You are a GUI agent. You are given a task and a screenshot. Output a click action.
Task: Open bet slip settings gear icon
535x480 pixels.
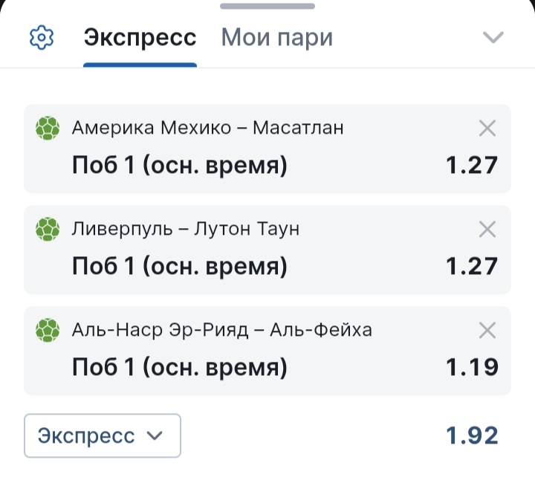[42, 37]
